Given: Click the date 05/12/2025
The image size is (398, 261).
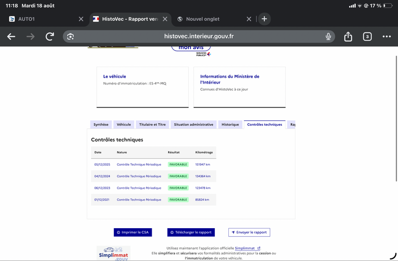Looking at the screenshot, I should click(102, 165).
